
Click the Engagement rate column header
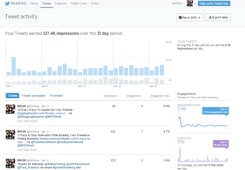click(x=160, y=96)
